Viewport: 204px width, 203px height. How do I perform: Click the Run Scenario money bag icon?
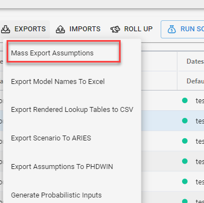[x=172, y=29]
